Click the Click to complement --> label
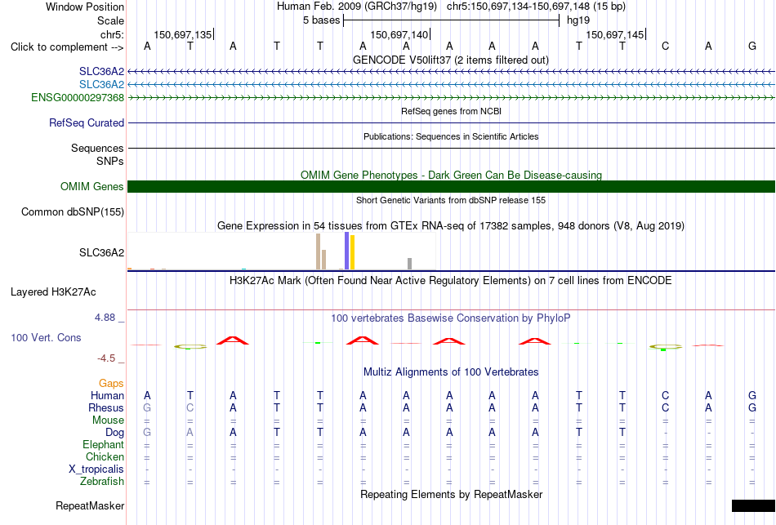This screenshot has width=776, height=525. pyautogui.click(x=67, y=47)
